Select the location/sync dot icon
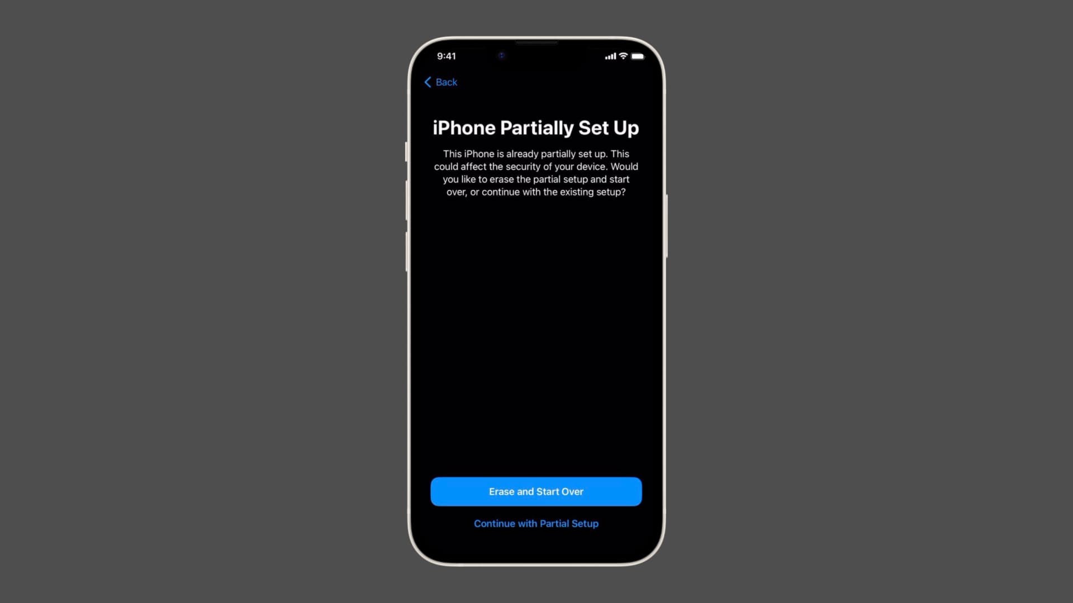Viewport: 1073px width, 603px height. (501, 56)
